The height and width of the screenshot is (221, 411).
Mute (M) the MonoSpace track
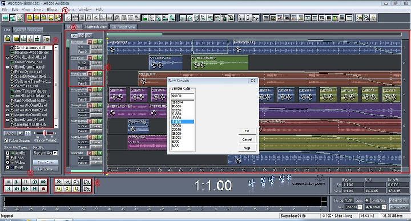tap(100, 74)
